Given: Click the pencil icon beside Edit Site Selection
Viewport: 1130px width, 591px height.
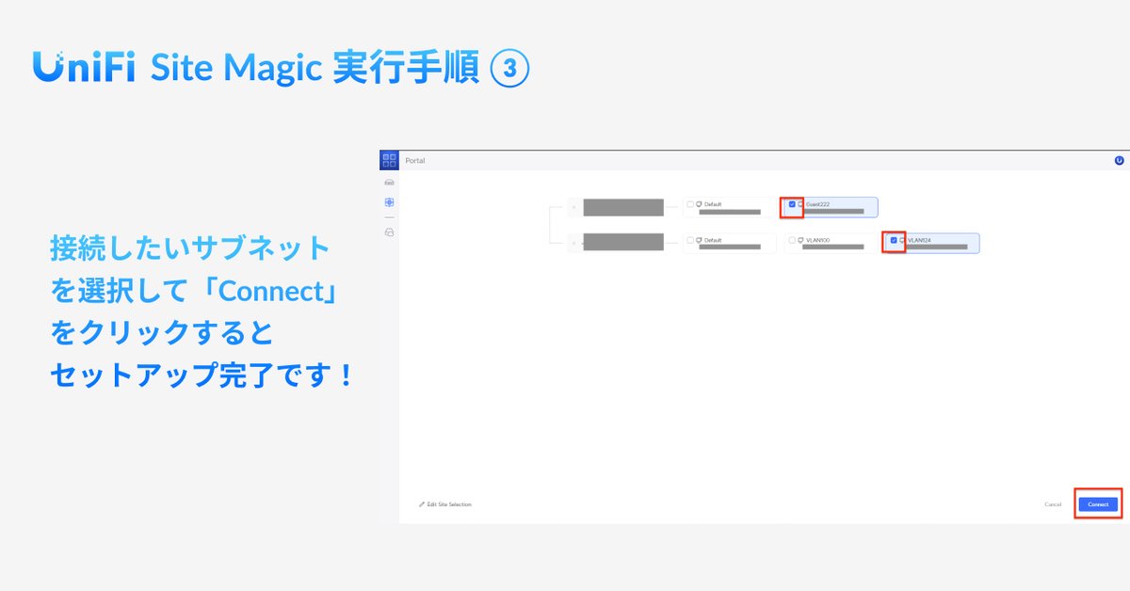Looking at the screenshot, I should tap(420, 503).
